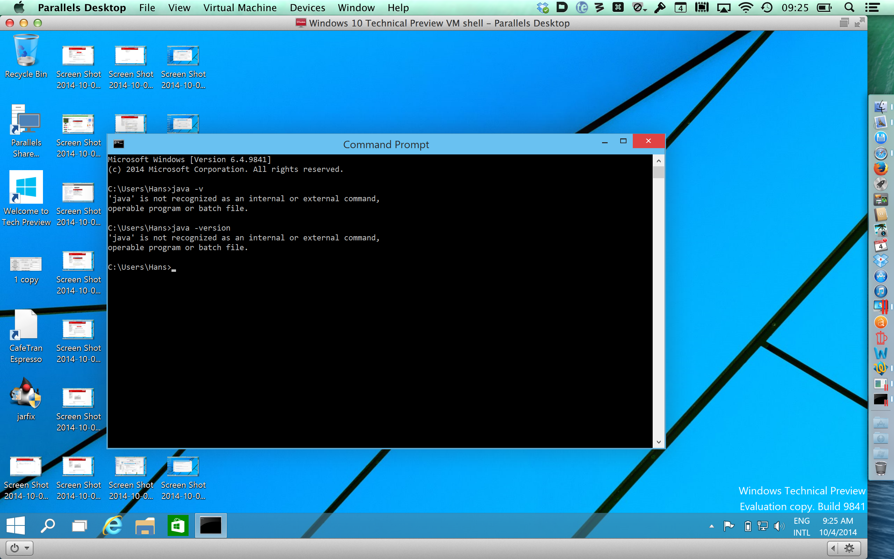Toggle Parallels full screen mode arrows
This screenshot has width=894, height=559.
tap(860, 23)
